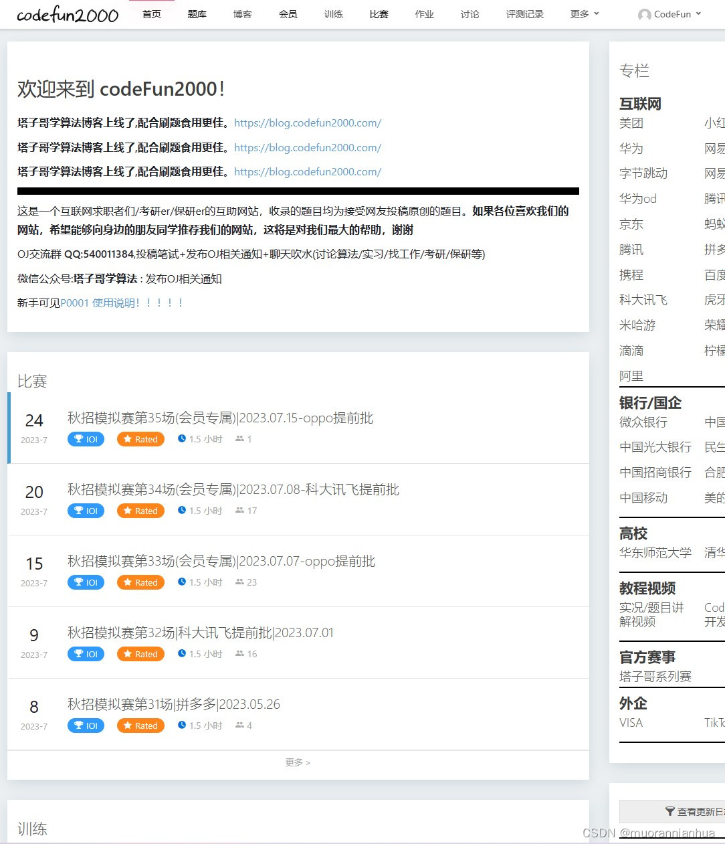Click participants icon showing 23 attendees
This screenshot has width=725, height=844.
coord(239,582)
